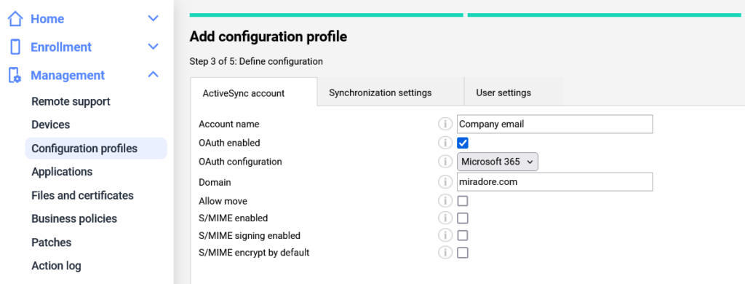745x284 pixels.
Task: Open info icon for S/MIME encrypt by default
Action: click(445, 253)
